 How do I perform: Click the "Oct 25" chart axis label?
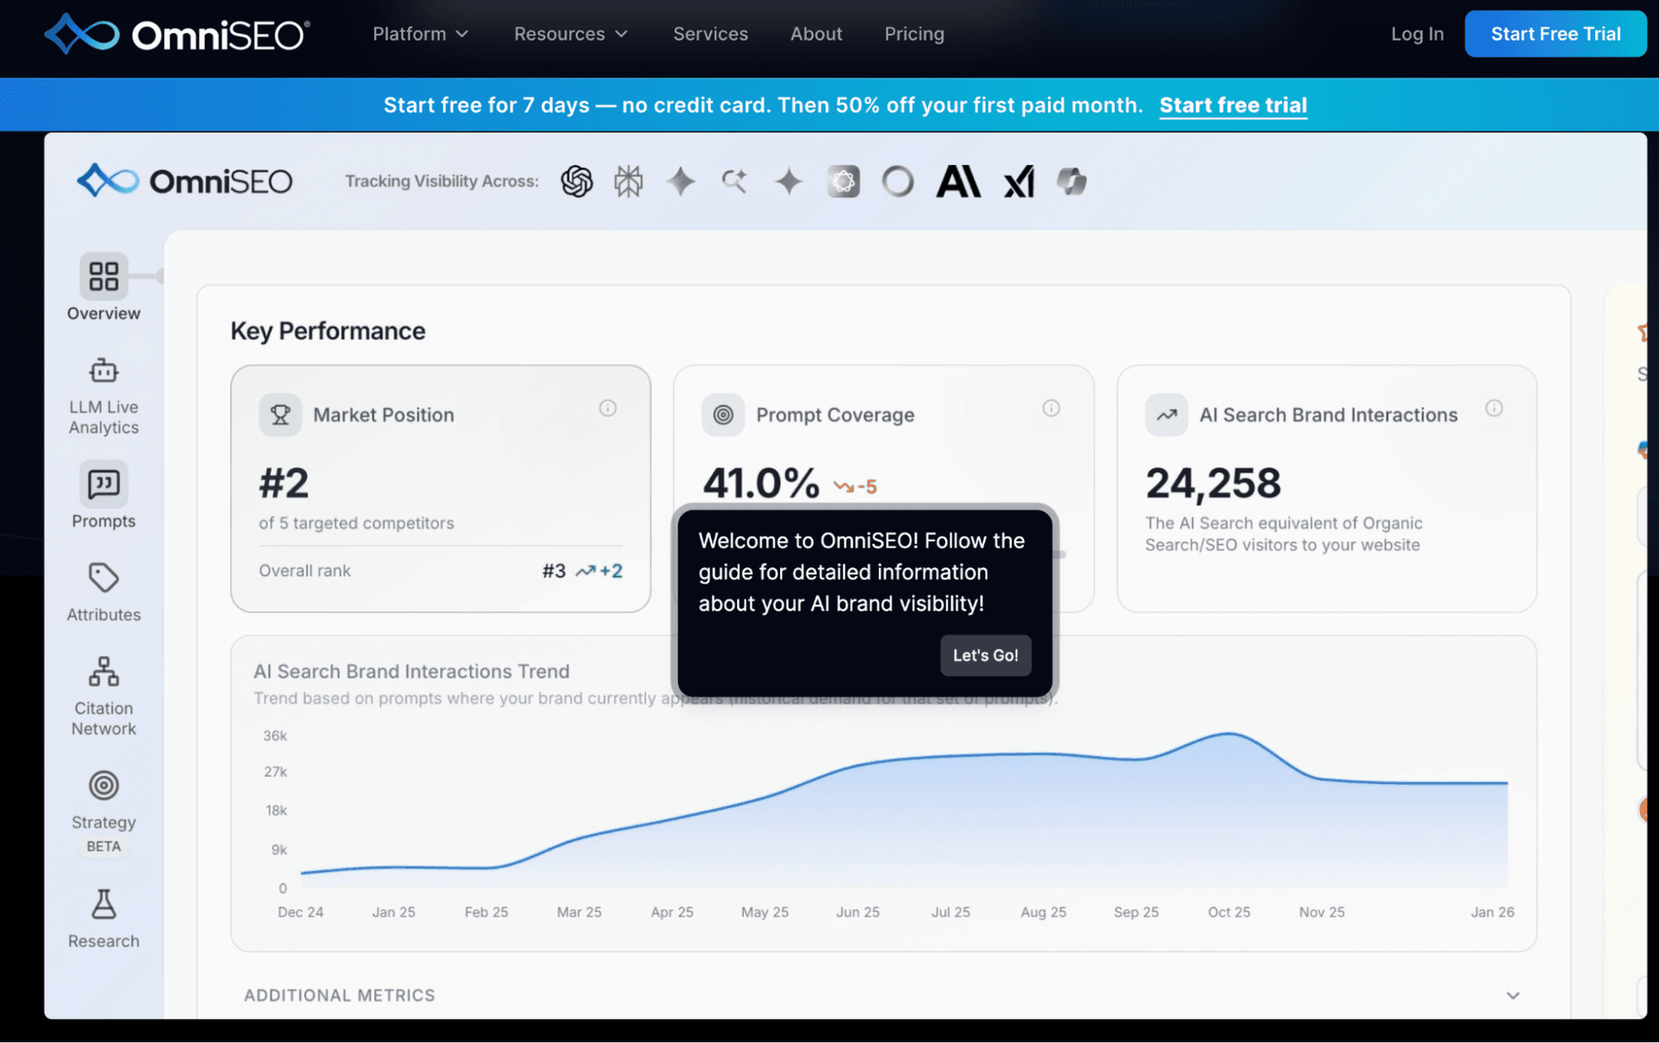pyautogui.click(x=1229, y=912)
